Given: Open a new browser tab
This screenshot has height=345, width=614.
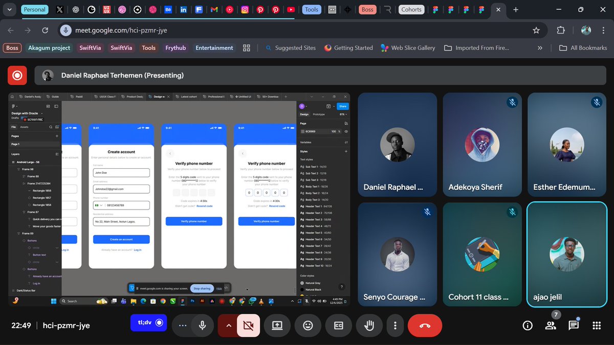Looking at the screenshot, I should [x=516, y=9].
